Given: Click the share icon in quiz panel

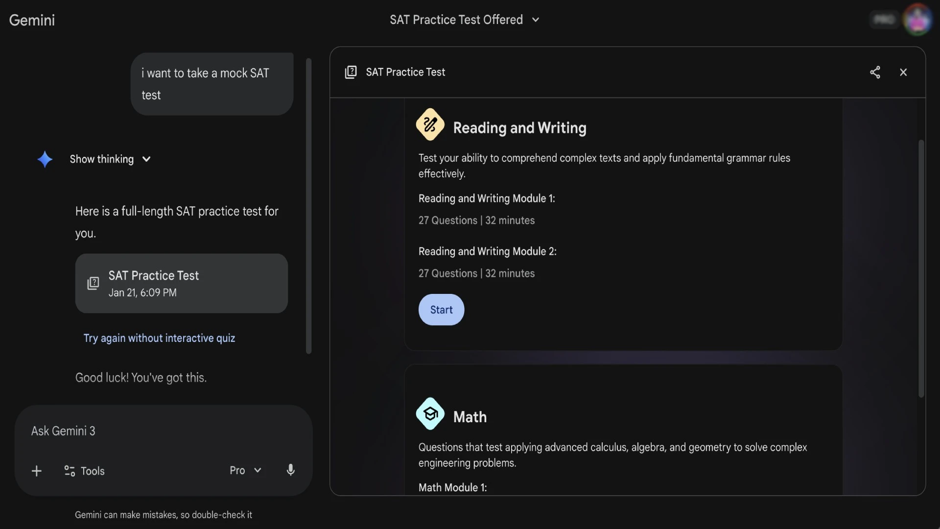Looking at the screenshot, I should [x=875, y=72].
